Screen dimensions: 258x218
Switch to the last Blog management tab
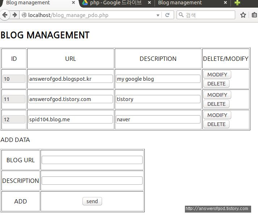(x=192, y=3)
